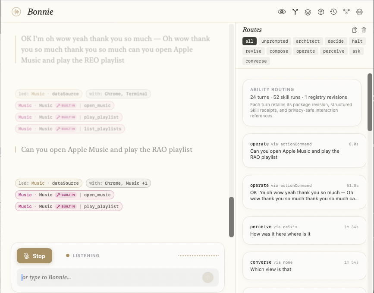Click the Routes panel scrollbar thumb
Viewport: 374px width, 293px height.
[370, 102]
